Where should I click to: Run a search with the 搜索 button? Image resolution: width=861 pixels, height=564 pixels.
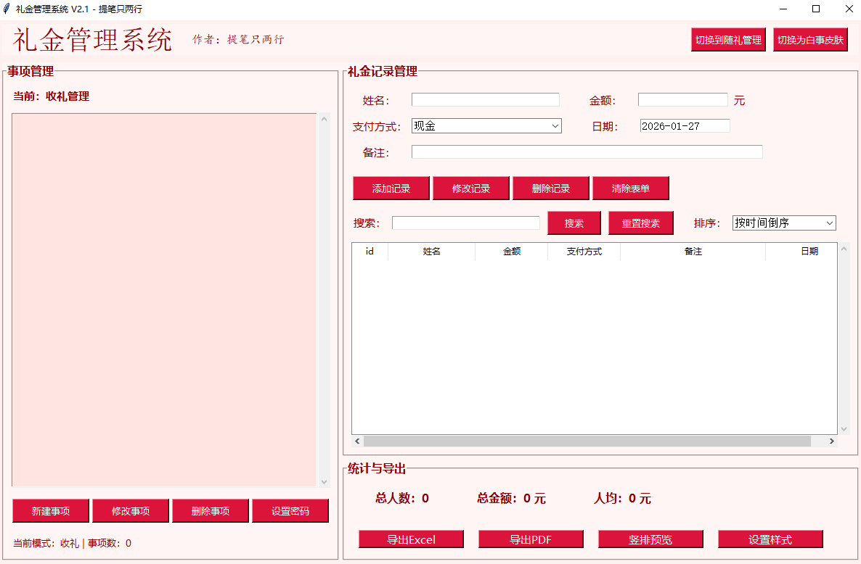(574, 223)
